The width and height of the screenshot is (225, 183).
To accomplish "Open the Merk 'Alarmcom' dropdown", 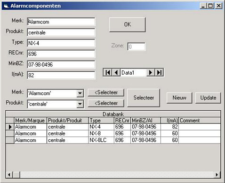I will coord(80,93).
